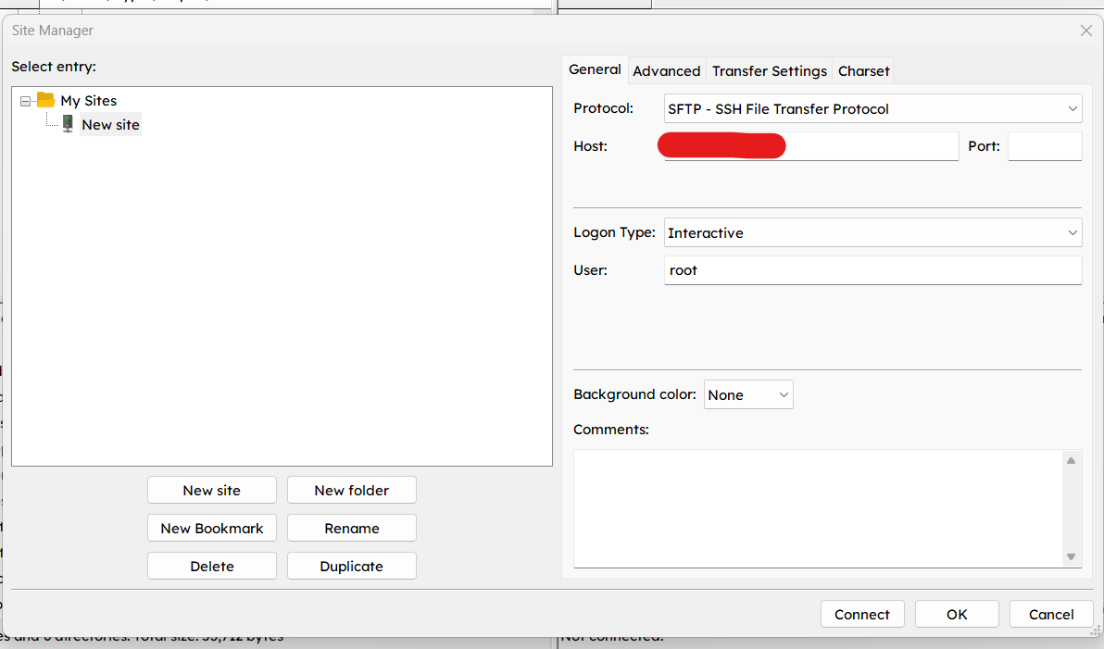
Task: Switch to the Advanced tab
Action: coord(666,70)
